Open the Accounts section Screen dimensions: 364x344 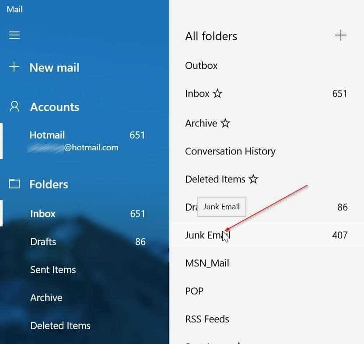55,107
